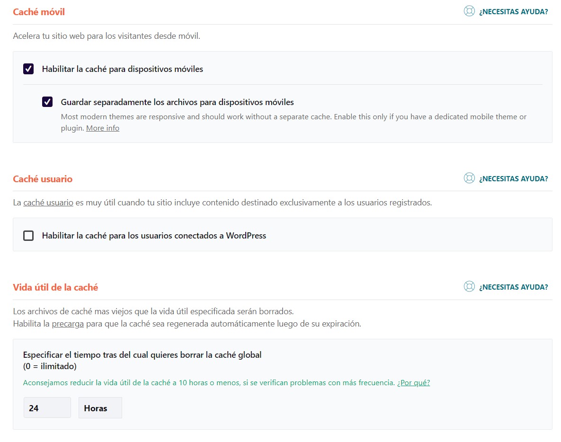Open the 'More info' link about mobile cache
Screen dimensions: 561x442
point(102,128)
